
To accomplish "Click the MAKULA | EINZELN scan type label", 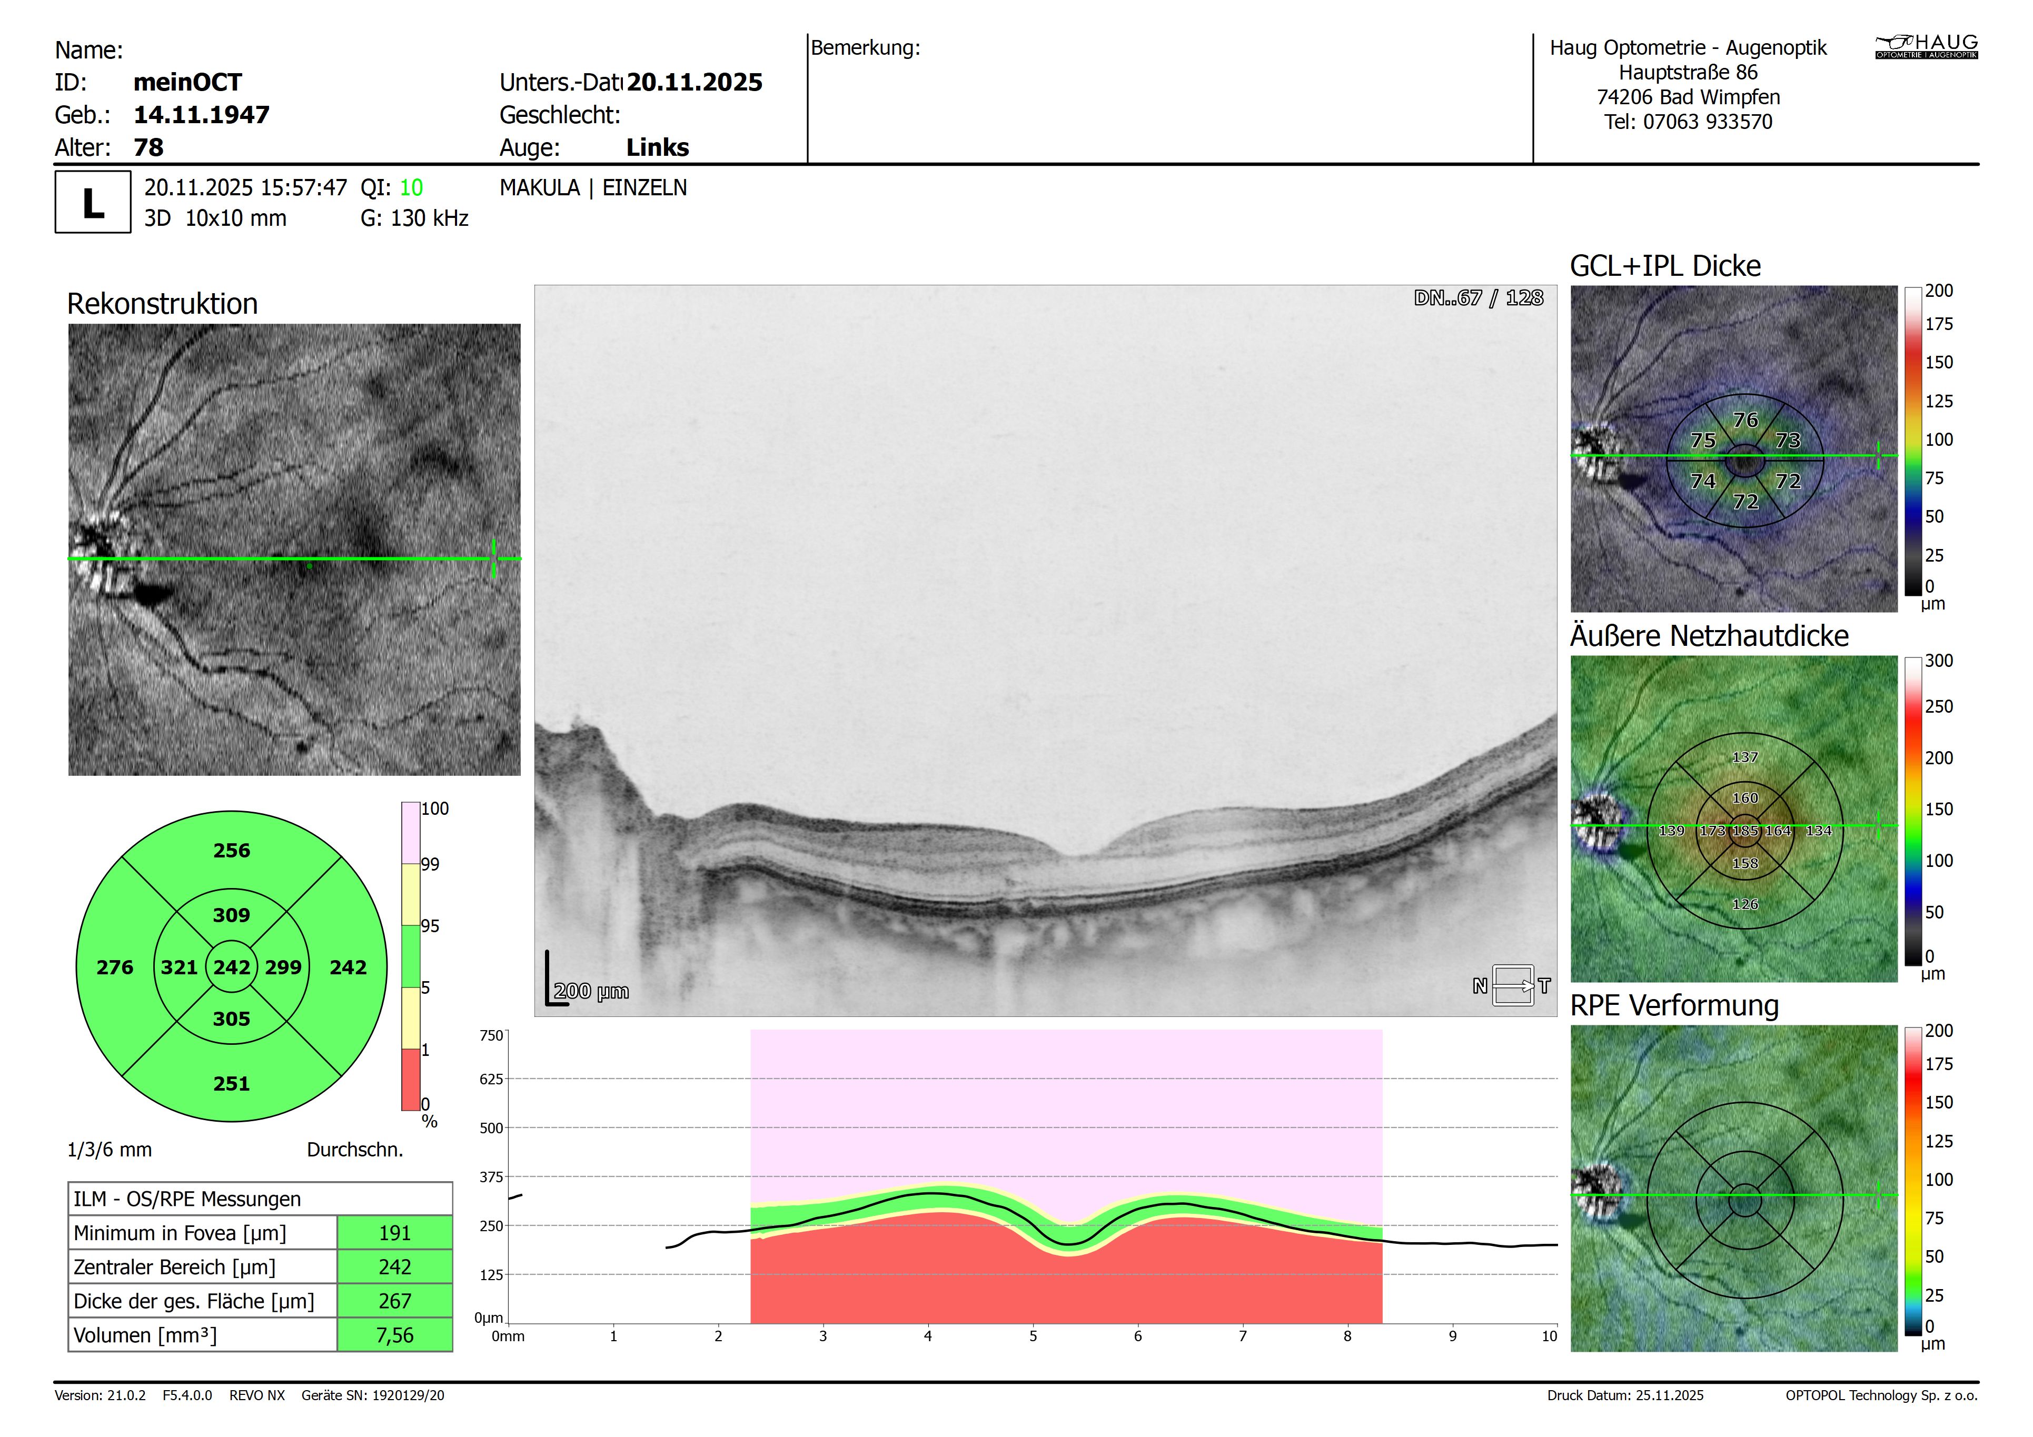I will click(x=592, y=188).
